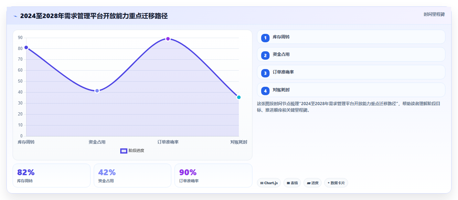
Task: Click the 42% 资金占用 stat card
Action: pos(133,175)
